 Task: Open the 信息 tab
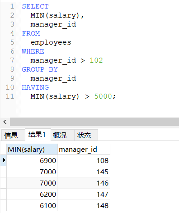point(13,135)
